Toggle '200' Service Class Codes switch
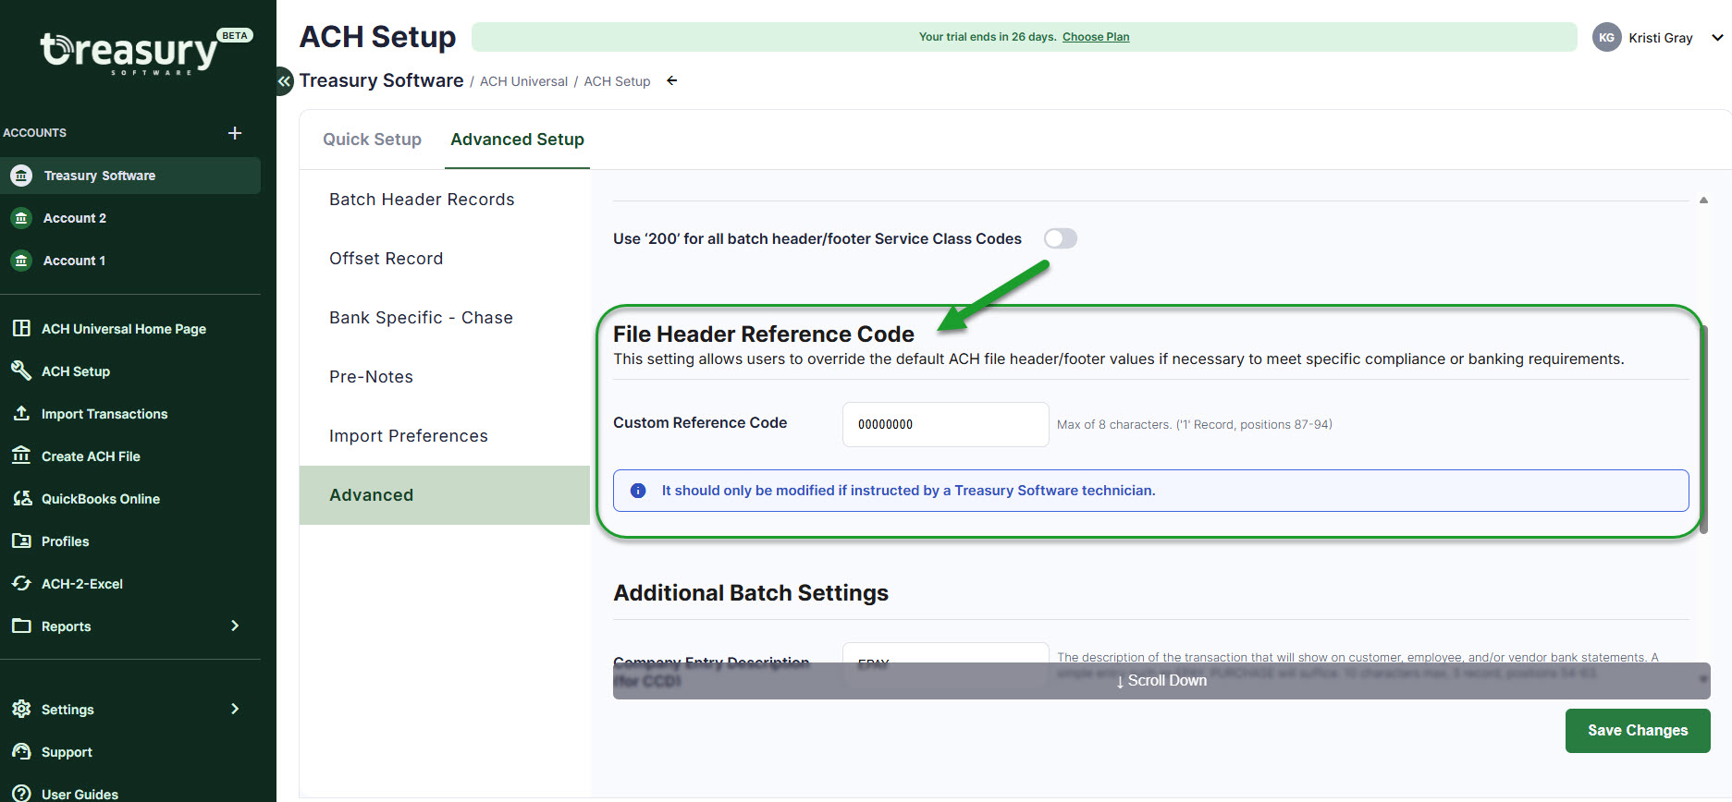This screenshot has width=1732, height=802. [1061, 238]
